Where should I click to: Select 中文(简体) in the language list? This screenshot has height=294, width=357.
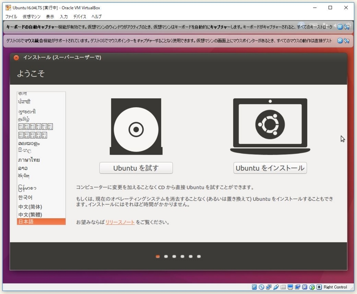click(x=30, y=207)
